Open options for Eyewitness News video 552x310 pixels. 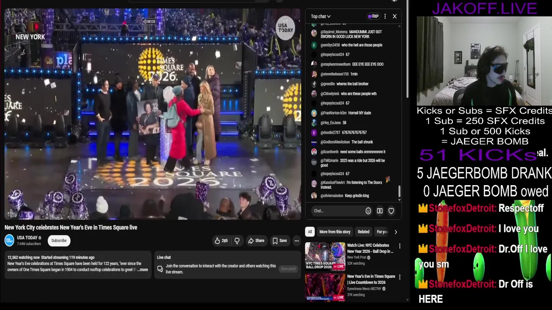[x=400, y=277]
